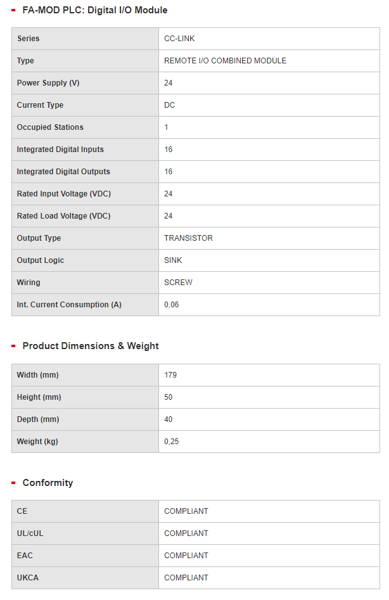Click the red bullet beside Product Dimensions heading

click(x=13, y=346)
